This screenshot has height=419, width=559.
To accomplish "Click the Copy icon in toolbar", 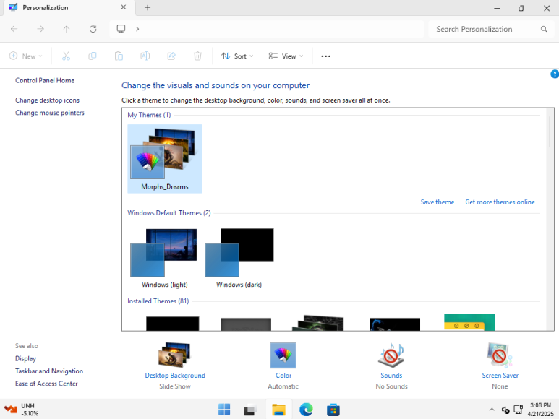I will pyautogui.click(x=93, y=56).
